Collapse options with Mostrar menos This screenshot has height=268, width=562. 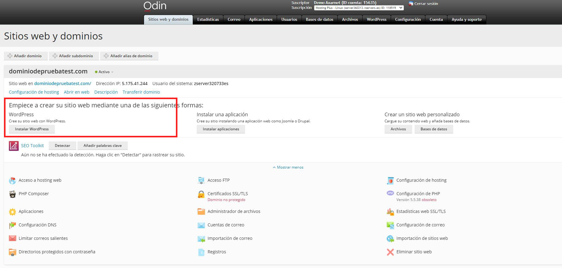(x=288, y=167)
